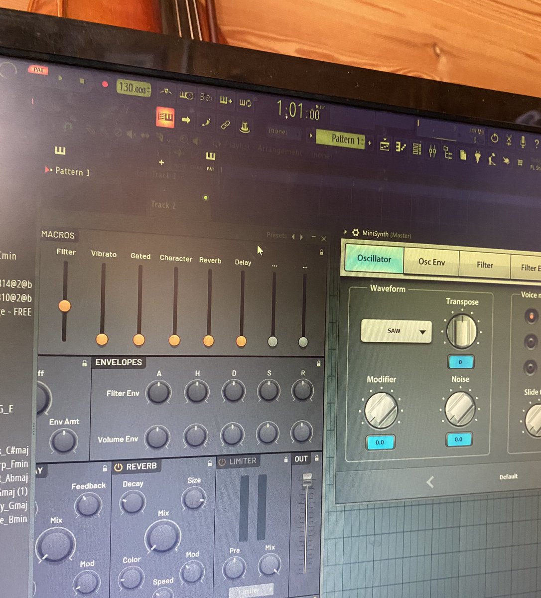
Task: Expand the MiniSynth plugin options arrow
Action: 346,232
